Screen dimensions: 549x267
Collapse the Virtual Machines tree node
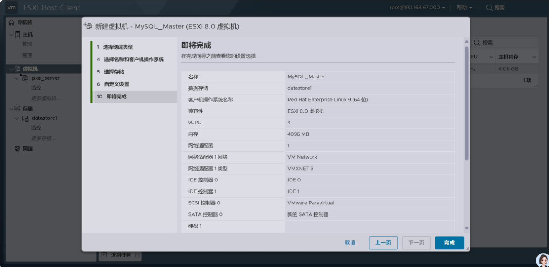pos(11,69)
